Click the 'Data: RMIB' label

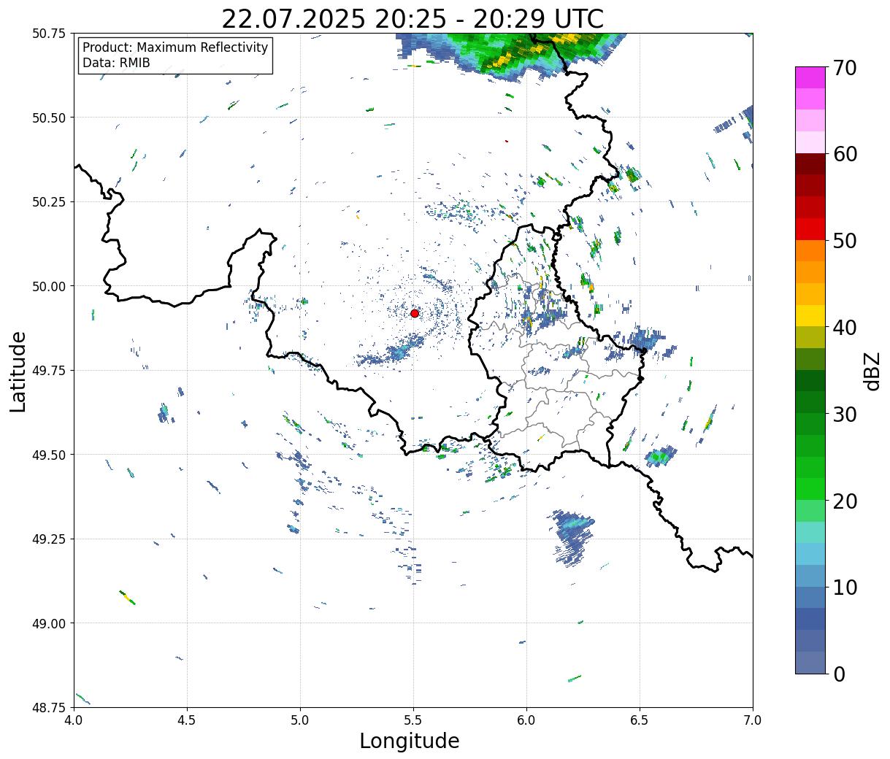[x=116, y=63]
